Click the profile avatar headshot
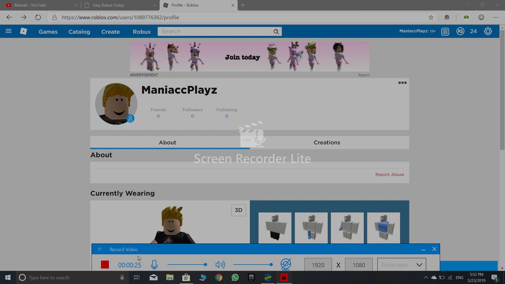The width and height of the screenshot is (505, 284). click(x=116, y=104)
